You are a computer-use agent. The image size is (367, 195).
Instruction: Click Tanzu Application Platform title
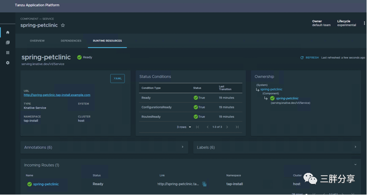(37, 5)
